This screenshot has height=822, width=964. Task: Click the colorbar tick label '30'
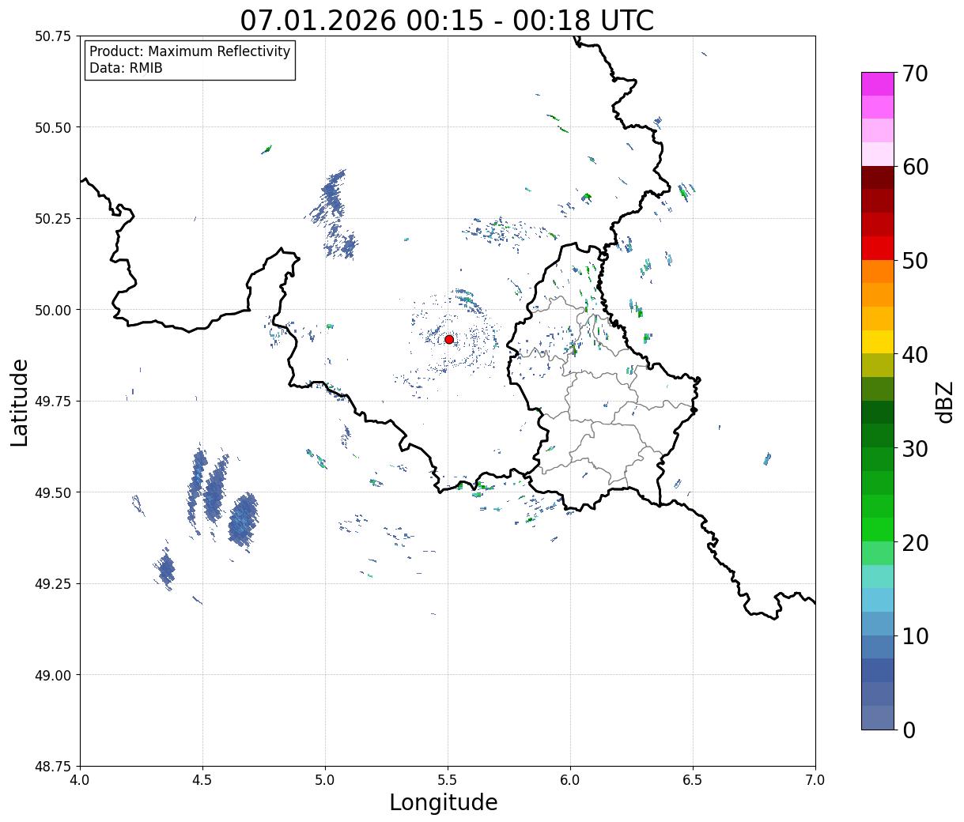[x=915, y=449]
